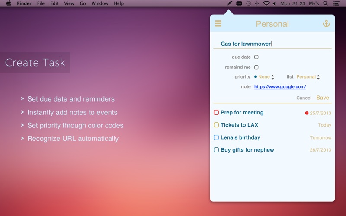Screen dimensions: 346x216
Task: Open Time Machine clock icon
Action: pyautogui.click(x=248, y=3)
